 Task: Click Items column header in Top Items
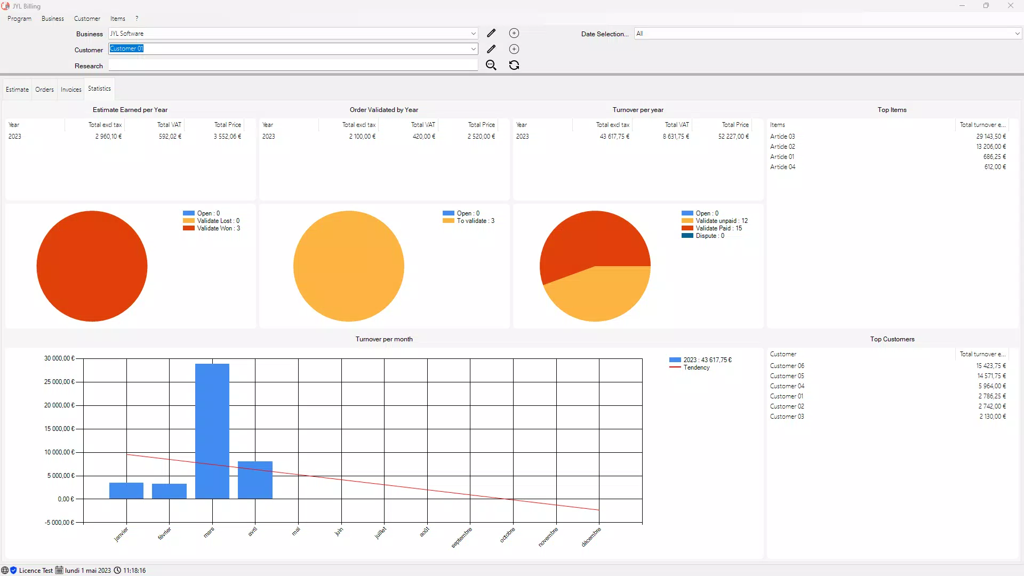[x=861, y=125]
